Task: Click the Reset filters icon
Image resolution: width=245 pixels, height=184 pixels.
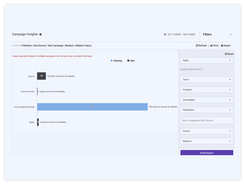Action: pos(226,54)
